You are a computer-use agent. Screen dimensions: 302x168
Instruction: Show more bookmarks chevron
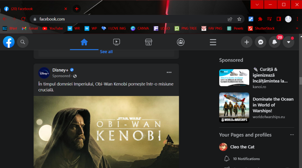297,28
